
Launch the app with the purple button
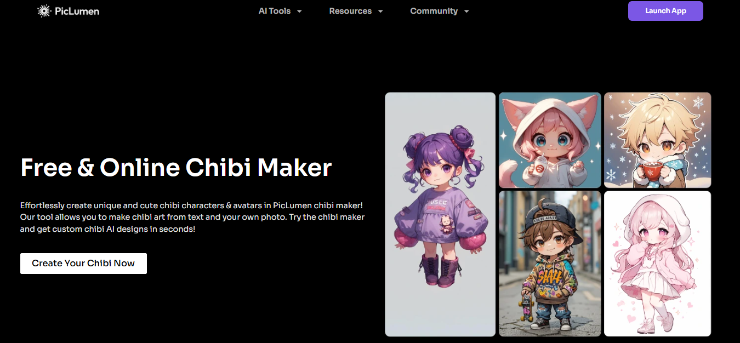[665, 11]
